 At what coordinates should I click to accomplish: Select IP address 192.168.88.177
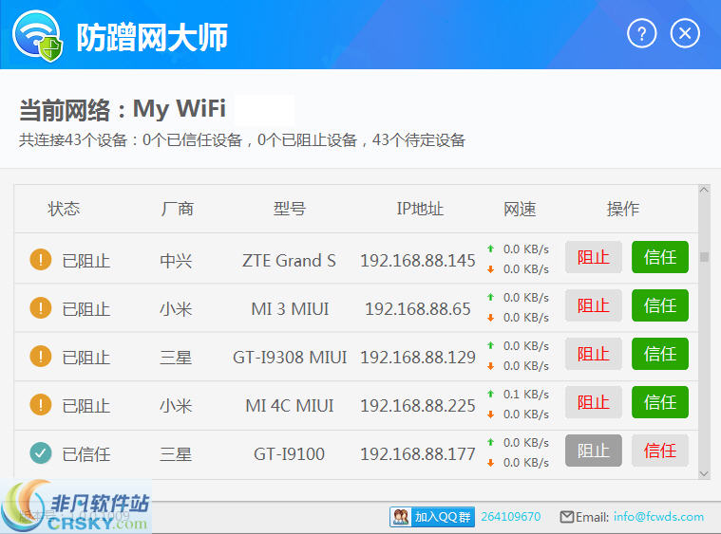[418, 454]
